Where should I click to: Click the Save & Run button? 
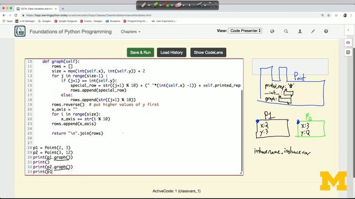[140, 53]
